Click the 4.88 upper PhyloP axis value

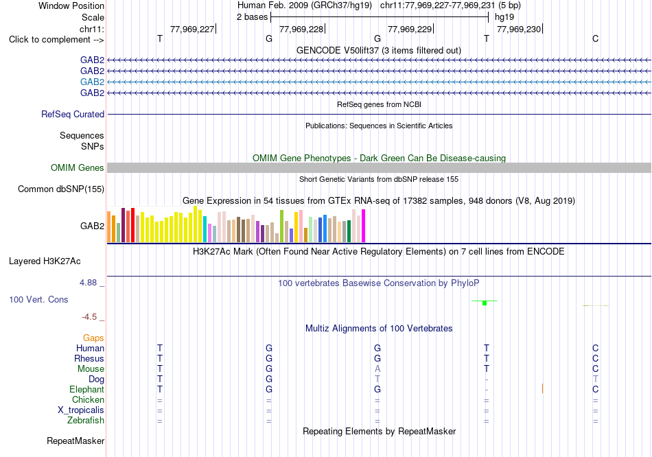pos(88,283)
